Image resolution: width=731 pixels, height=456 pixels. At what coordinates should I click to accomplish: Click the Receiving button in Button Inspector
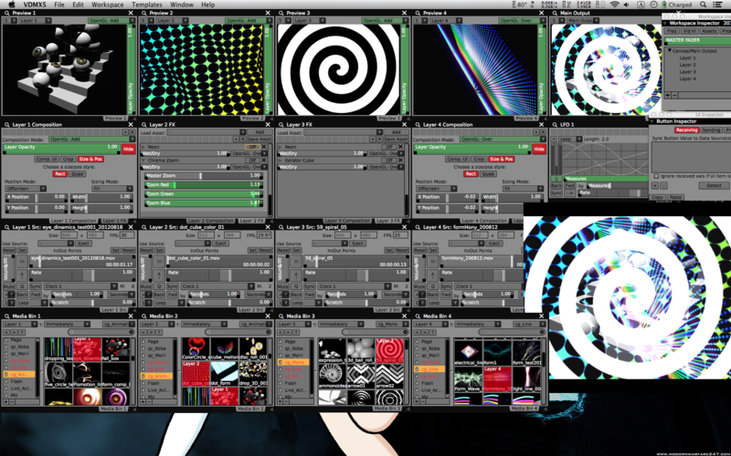coord(686,130)
